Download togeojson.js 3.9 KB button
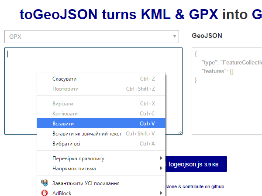This screenshot has width=262, height=196. click(x=196, y=164)
